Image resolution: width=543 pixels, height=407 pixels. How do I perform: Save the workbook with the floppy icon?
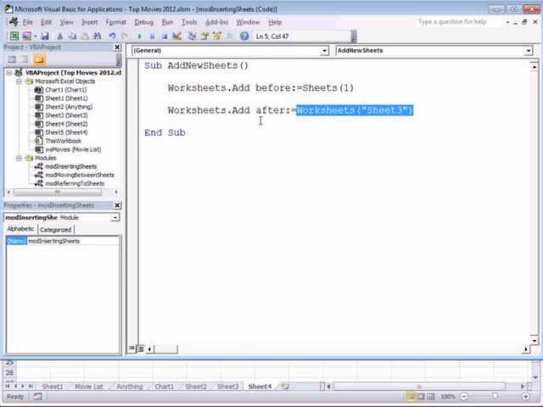click(x=45, y=36)
